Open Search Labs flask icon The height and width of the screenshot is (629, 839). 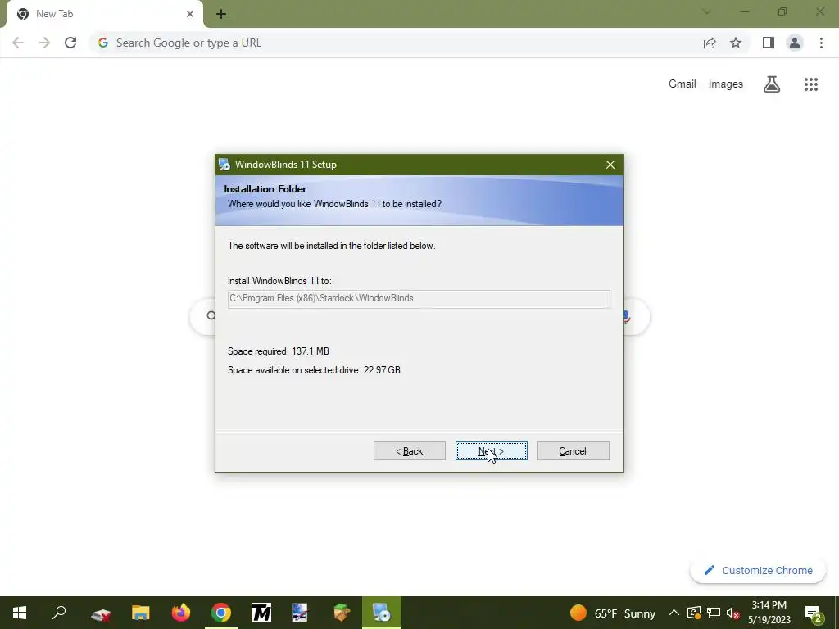coord(772,84)
